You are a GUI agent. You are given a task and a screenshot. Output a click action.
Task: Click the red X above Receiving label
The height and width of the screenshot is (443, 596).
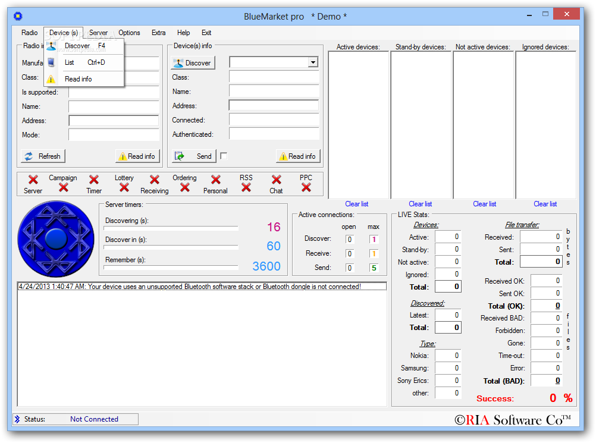point(154,180)
